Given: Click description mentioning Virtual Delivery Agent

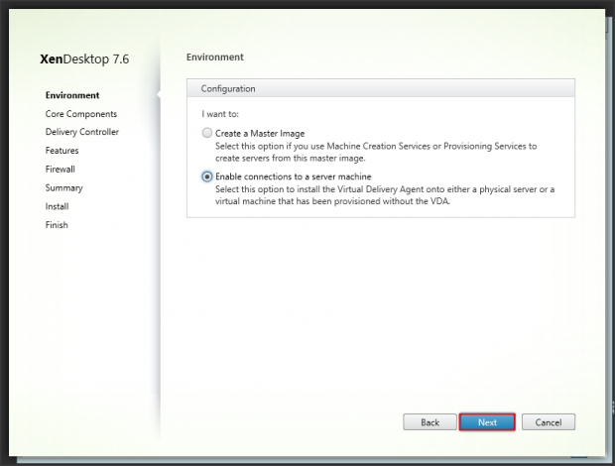Looking at the screenshot, I should (385, 195).
